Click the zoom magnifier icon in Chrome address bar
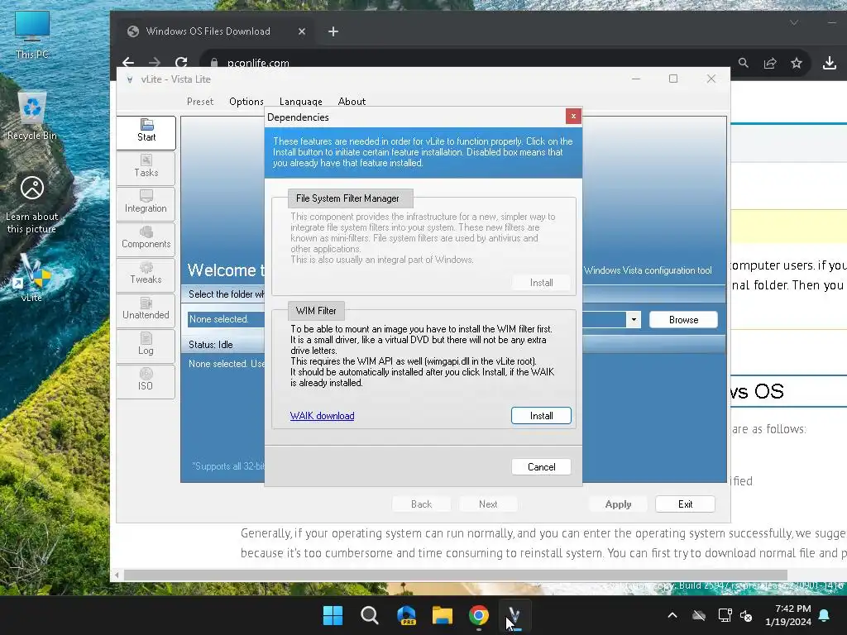 (744, 63)
